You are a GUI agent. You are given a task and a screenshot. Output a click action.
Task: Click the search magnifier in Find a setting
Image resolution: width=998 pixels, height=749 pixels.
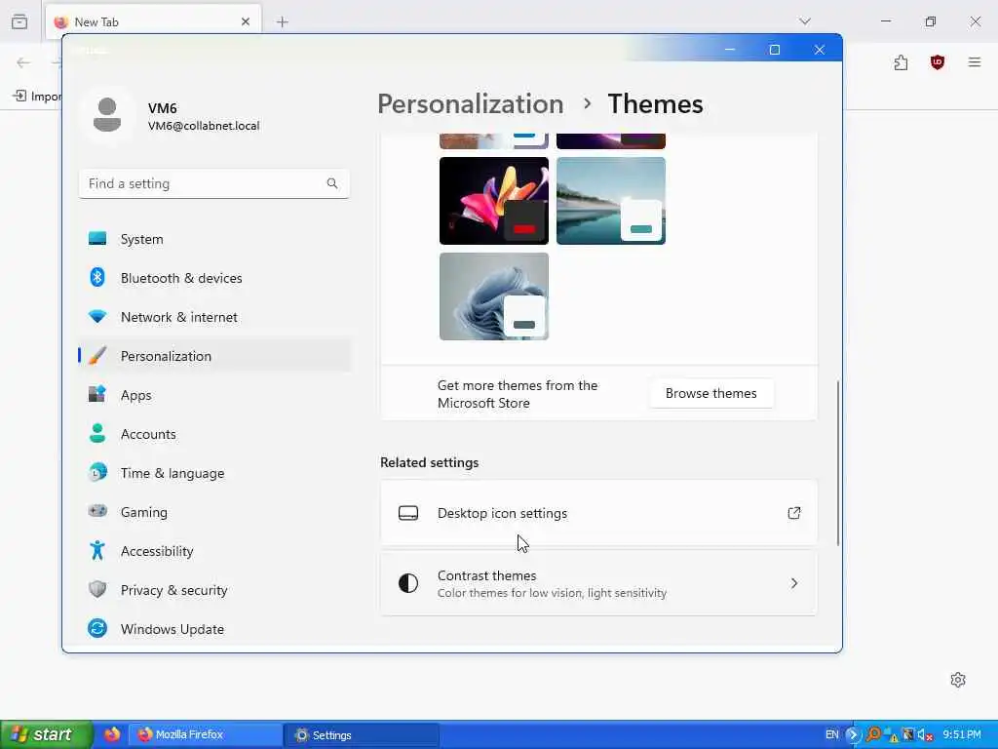(332, 183)
